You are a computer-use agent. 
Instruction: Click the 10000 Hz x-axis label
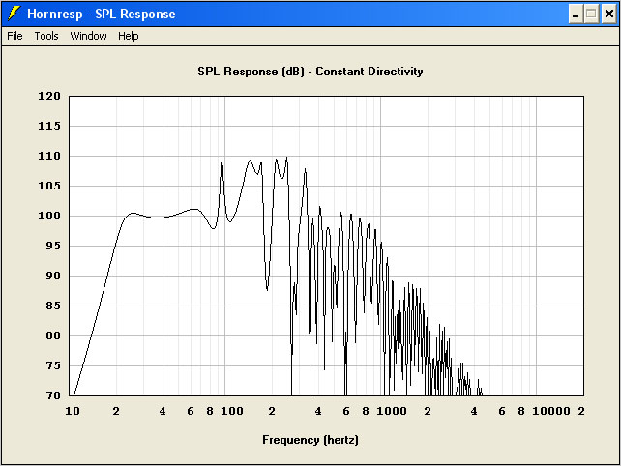pyautogui.click(x=551, y=411)
